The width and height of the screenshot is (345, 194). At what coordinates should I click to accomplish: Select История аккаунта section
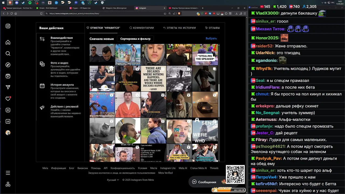coord(60,91)
